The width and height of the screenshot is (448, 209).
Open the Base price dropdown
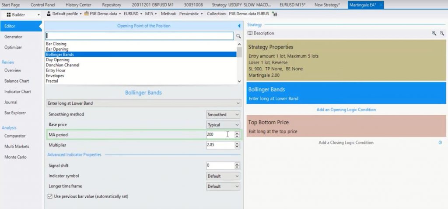point(223,125)
